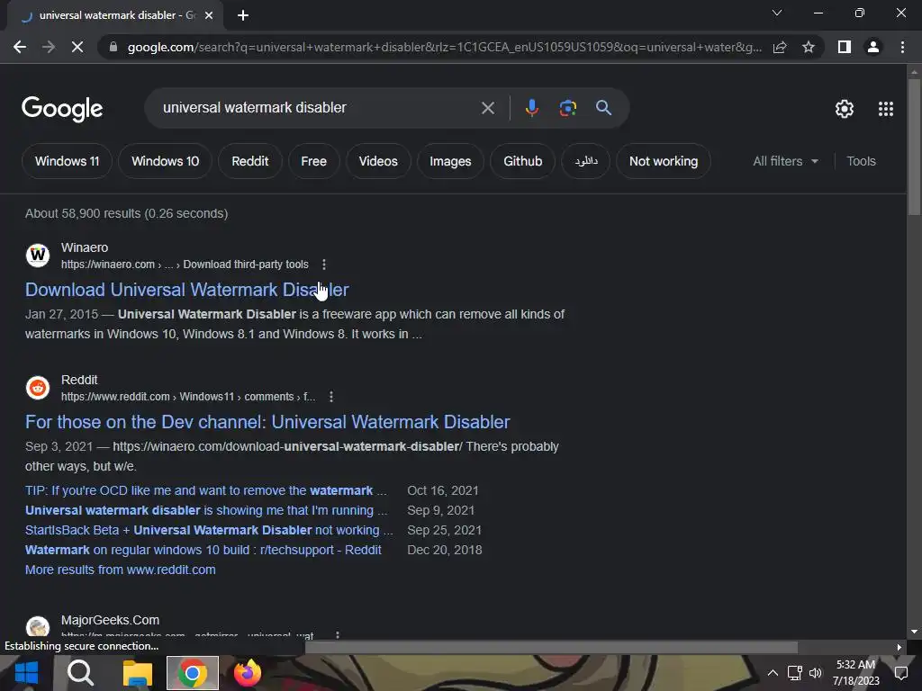
Task: Open network status tray icon
Action: click(794, 673)
